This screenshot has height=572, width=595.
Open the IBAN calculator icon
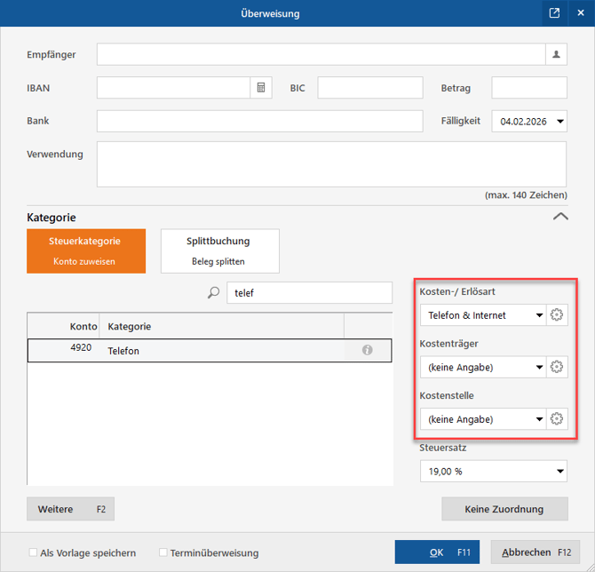261,88
